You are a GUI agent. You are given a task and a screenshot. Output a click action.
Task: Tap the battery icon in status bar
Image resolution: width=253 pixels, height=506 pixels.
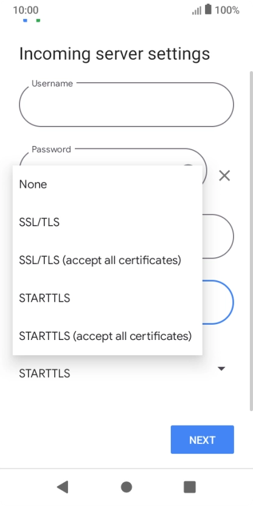click(208, 9)
